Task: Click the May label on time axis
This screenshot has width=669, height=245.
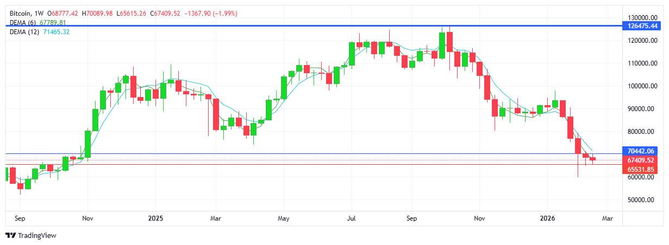Action: [x=283, y=218]
